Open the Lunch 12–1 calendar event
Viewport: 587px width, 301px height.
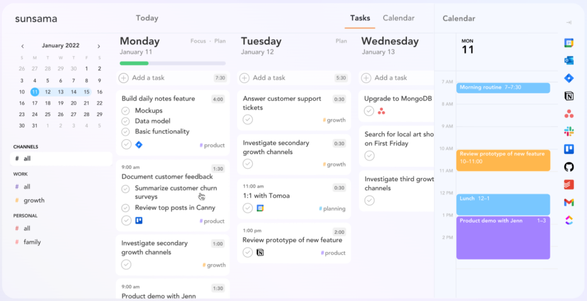503,204
